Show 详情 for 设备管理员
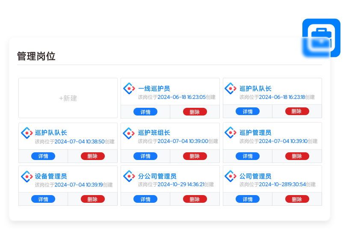 [43, 199]
